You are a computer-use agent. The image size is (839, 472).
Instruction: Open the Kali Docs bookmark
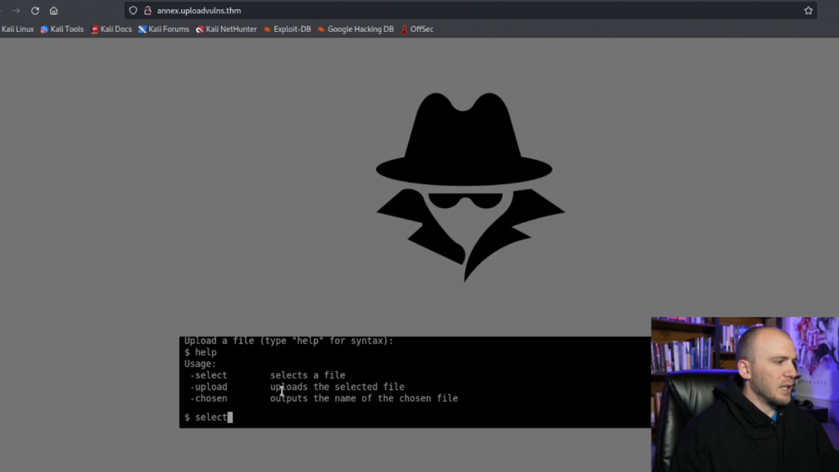coord(111,29)
